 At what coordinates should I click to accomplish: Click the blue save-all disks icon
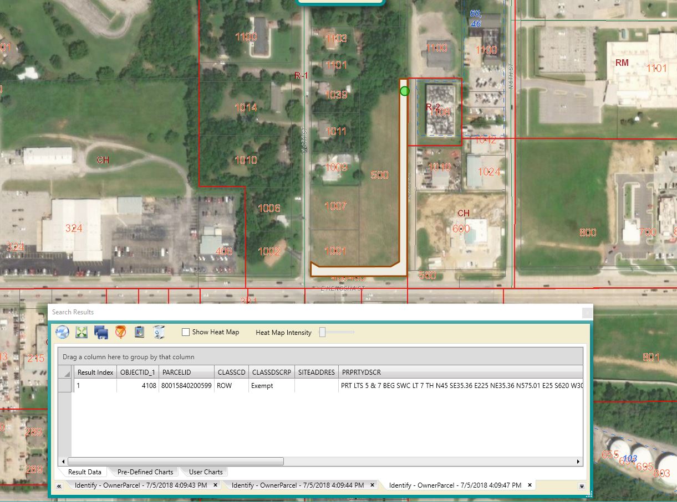pyautogui.click(x=101, y=332)
